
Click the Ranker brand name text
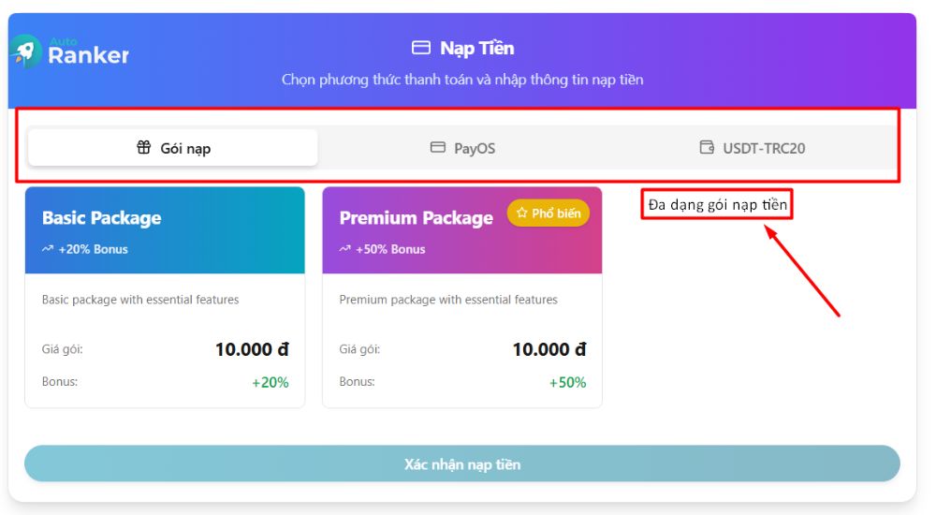coord(88,55)
